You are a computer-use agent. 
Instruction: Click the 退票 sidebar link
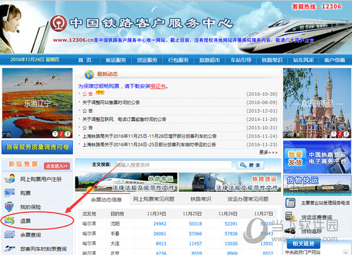[x=25, y=221]
